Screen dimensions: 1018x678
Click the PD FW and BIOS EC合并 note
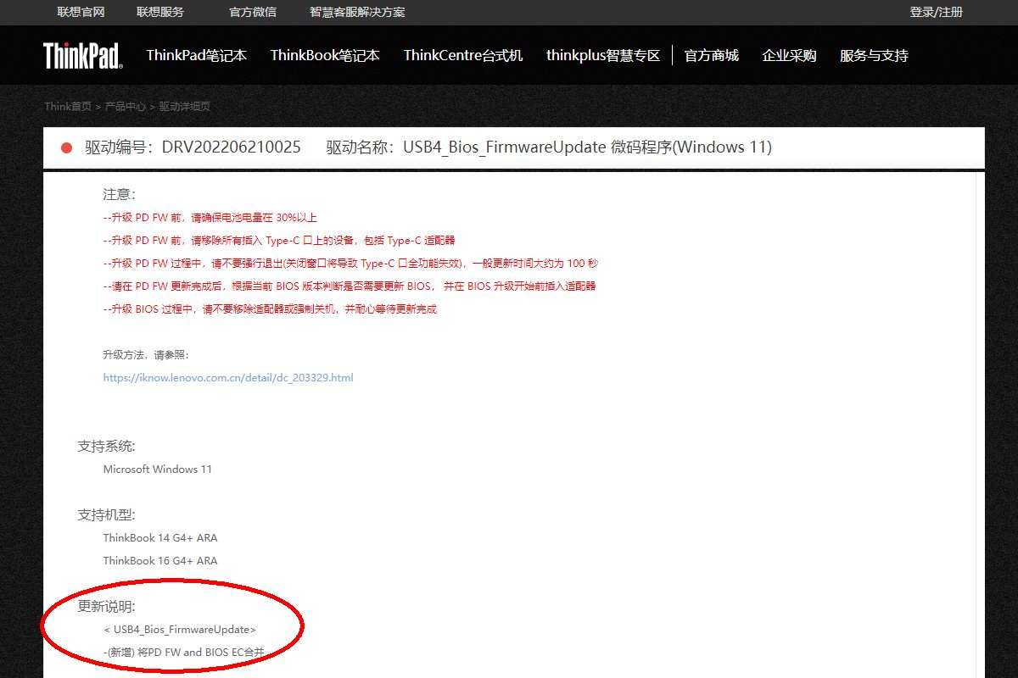[x=183, y=653]
